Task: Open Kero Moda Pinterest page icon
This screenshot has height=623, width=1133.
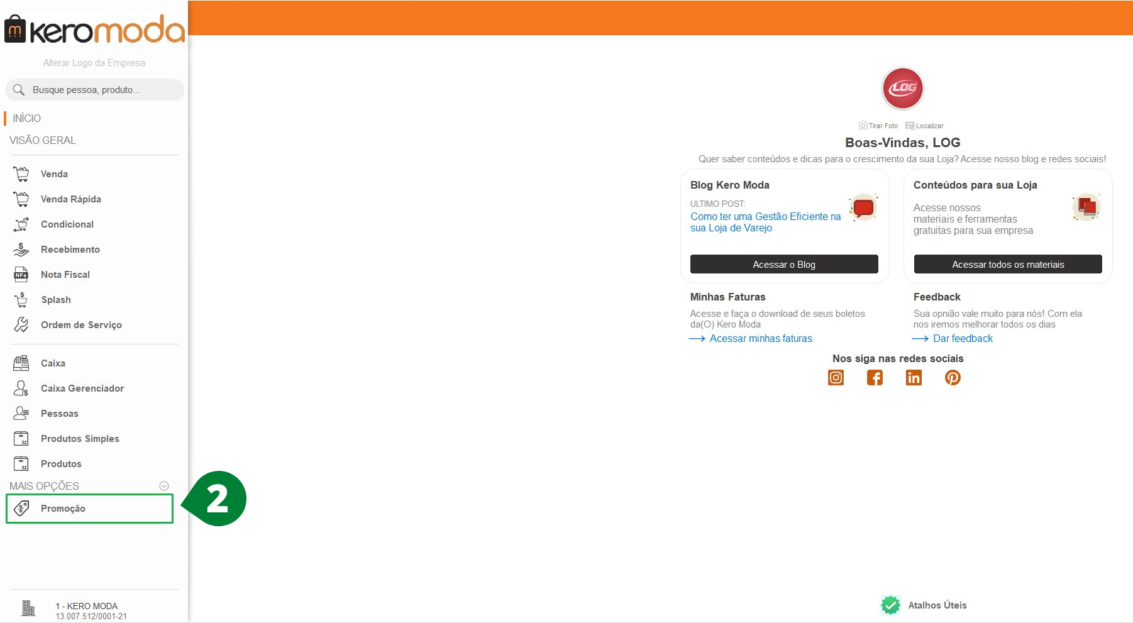Action: (953, 377)
